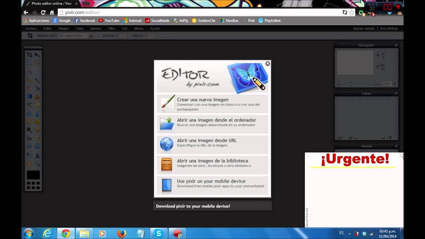This screenshot has width=425, height=239.
Task: Select the Crop tool in Herramientas
Action: click(x=29, y=54)
